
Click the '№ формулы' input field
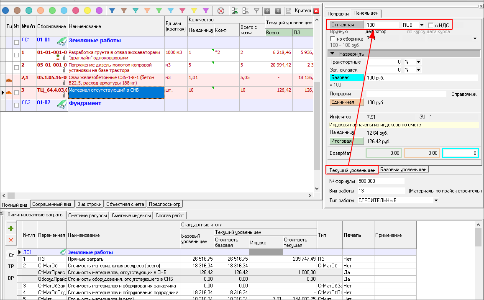pyautogui.click(x=380, y=181)
